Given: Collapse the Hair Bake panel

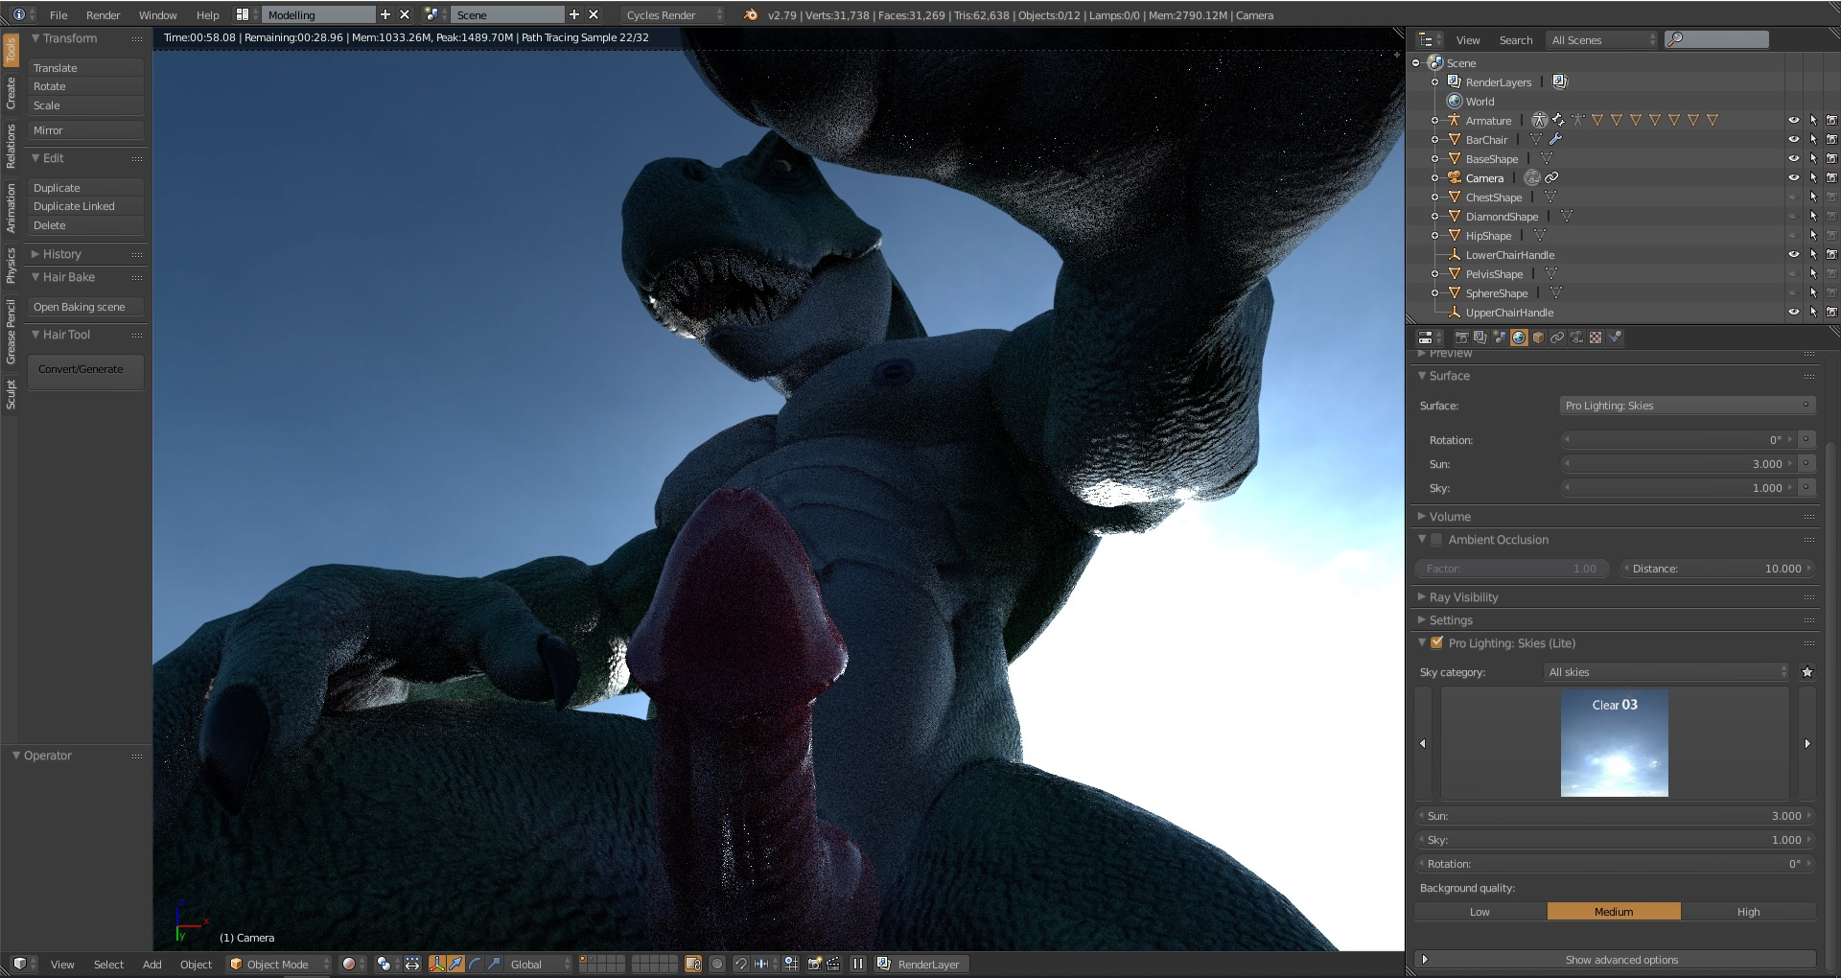Looking at the screenshot, I should [68, 277].
